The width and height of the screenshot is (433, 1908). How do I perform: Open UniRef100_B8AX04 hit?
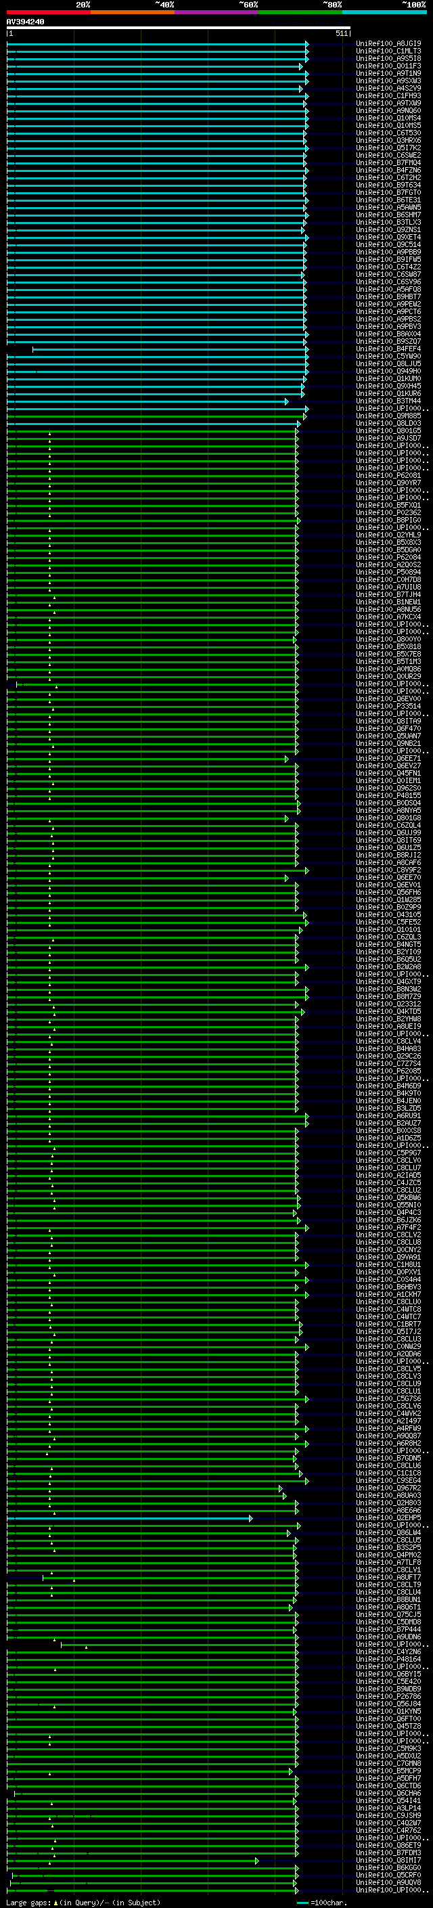pyautogui.click(x=388, y=334)
